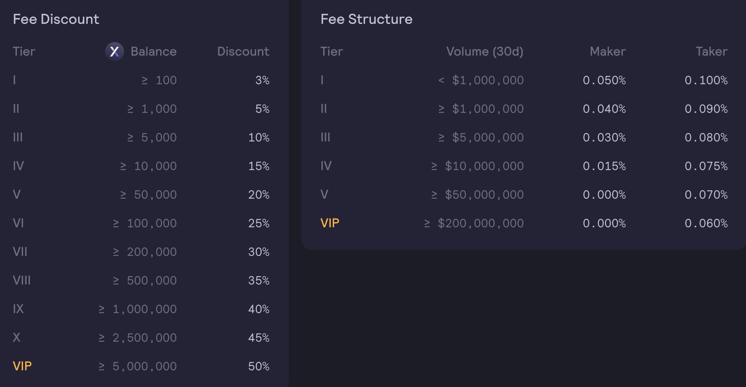Click the Volume (30d) column header
Screen dimensions: 746x387
[484, 52]
